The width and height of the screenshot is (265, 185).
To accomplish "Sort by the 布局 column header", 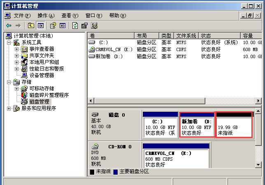I will pyautogui.click(x=146, y=36).
